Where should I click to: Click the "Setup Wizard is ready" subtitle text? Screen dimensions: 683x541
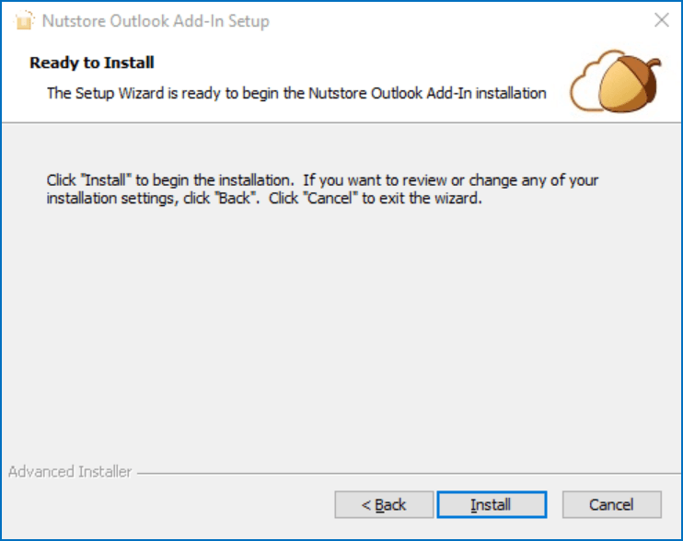(296, 93)
